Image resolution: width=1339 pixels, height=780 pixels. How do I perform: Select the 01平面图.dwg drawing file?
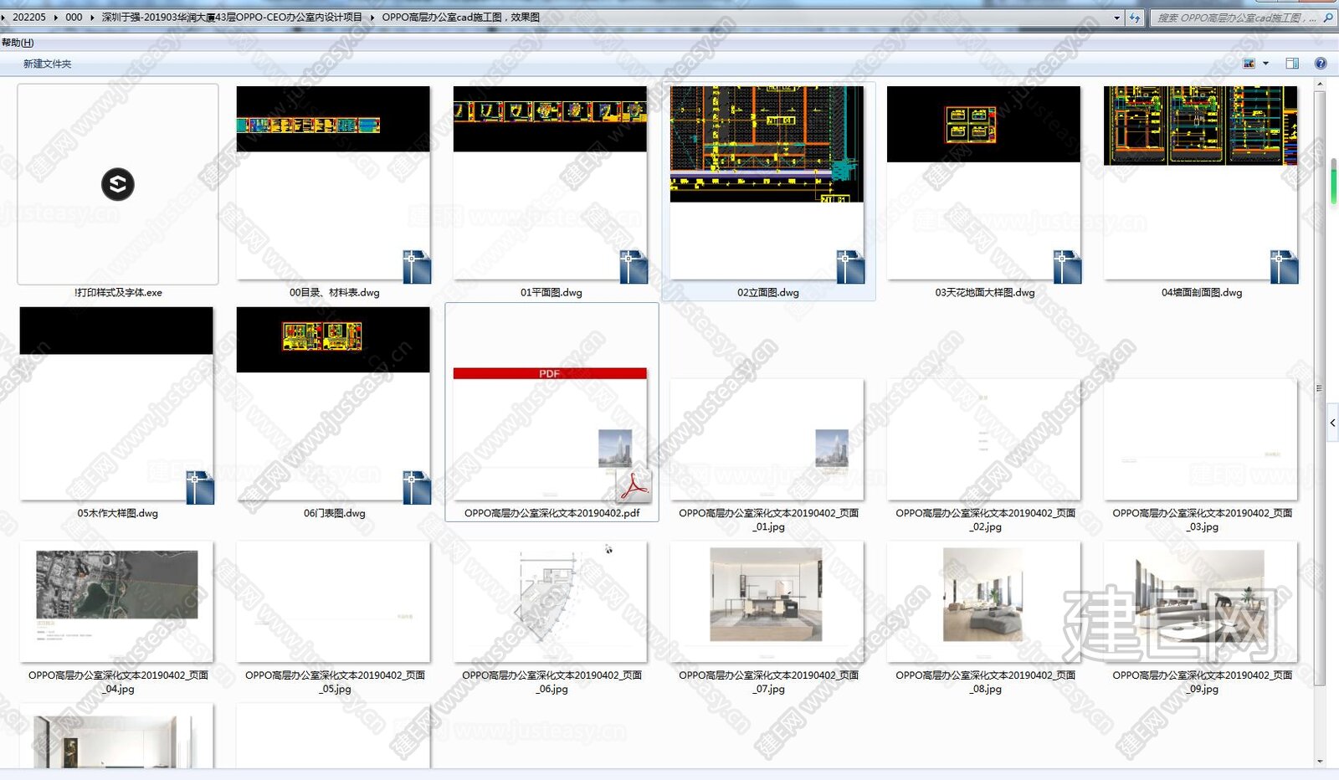pyautogui.click(x=551, y=192)
